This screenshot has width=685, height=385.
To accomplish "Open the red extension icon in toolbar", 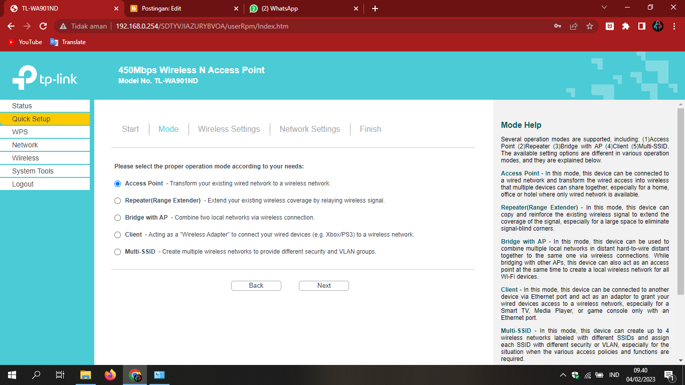I will (609, 26).
